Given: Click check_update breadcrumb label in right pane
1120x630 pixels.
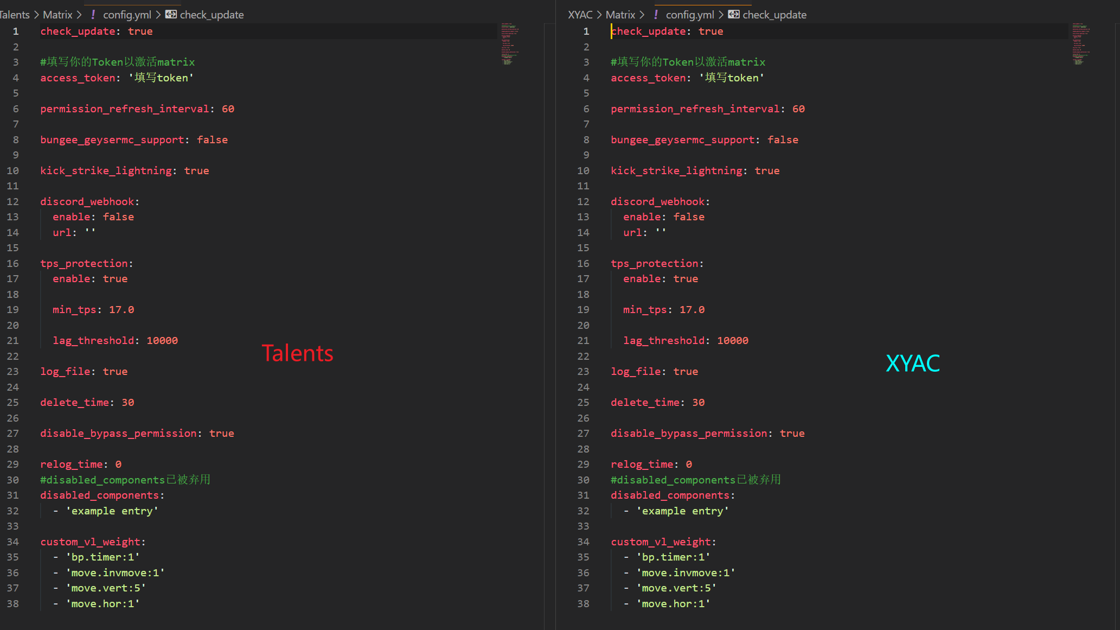Looking at the screenshot, I should pos(774,15).
